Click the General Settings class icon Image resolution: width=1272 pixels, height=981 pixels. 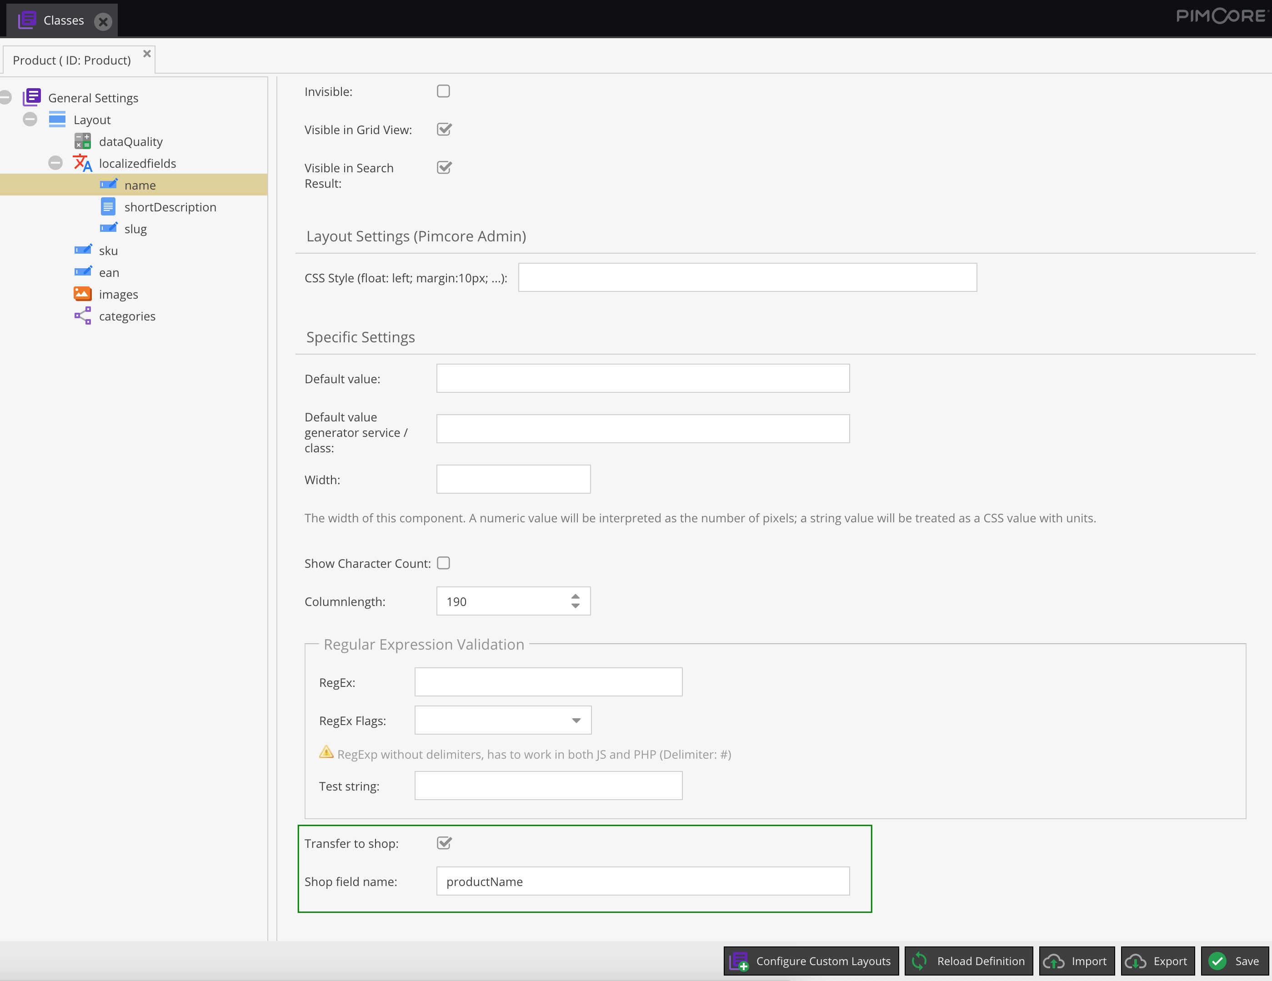[x=32, y=97]
